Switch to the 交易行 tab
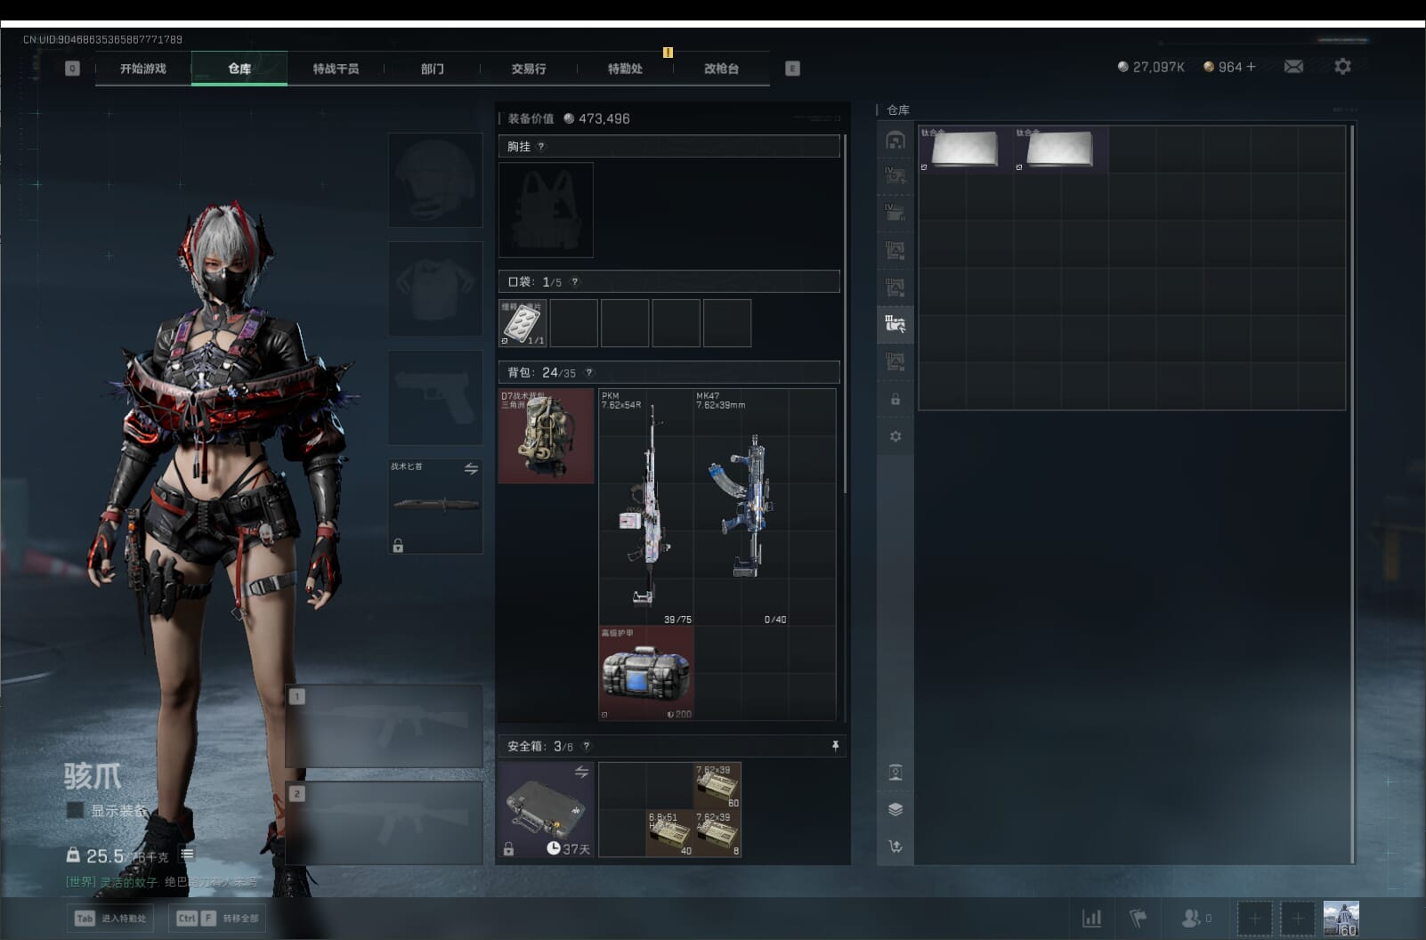Image resolution: width=1426 pixels, height=940 pixels. 529,69
